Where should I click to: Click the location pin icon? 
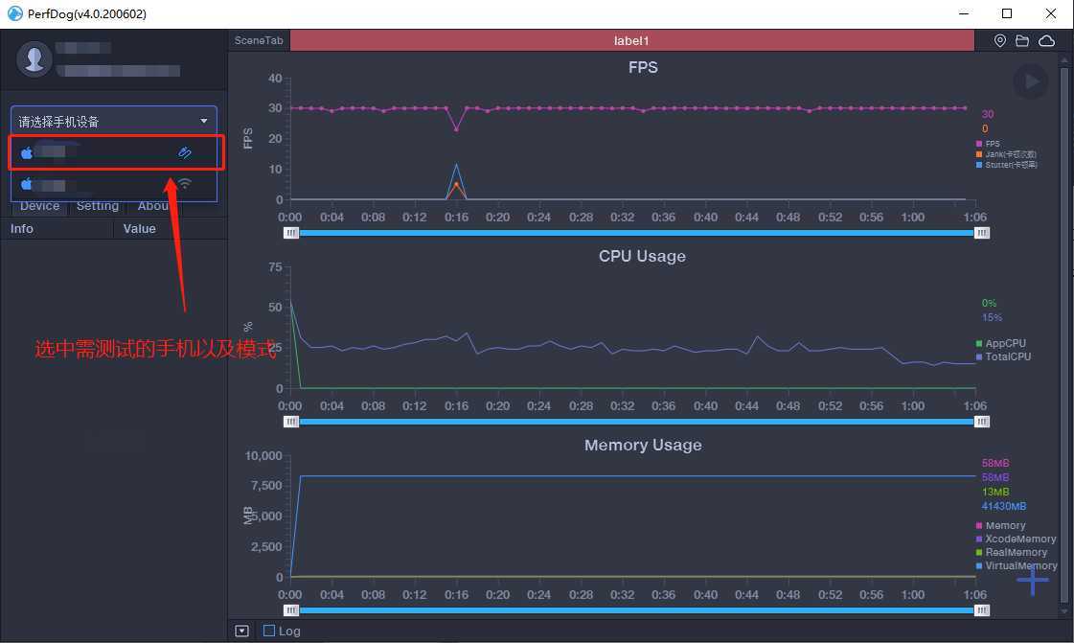(x=1000, y=41)
